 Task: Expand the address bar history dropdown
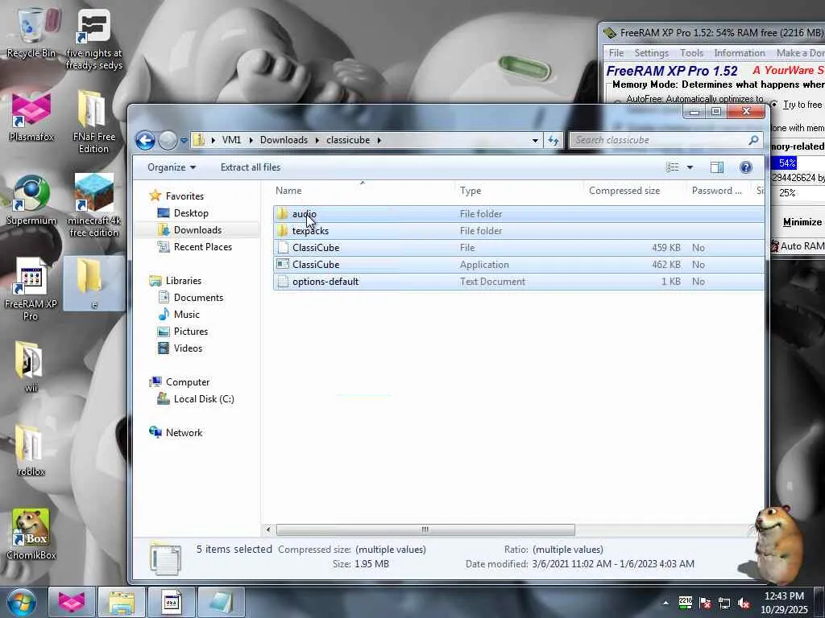[x=535, y=140]
